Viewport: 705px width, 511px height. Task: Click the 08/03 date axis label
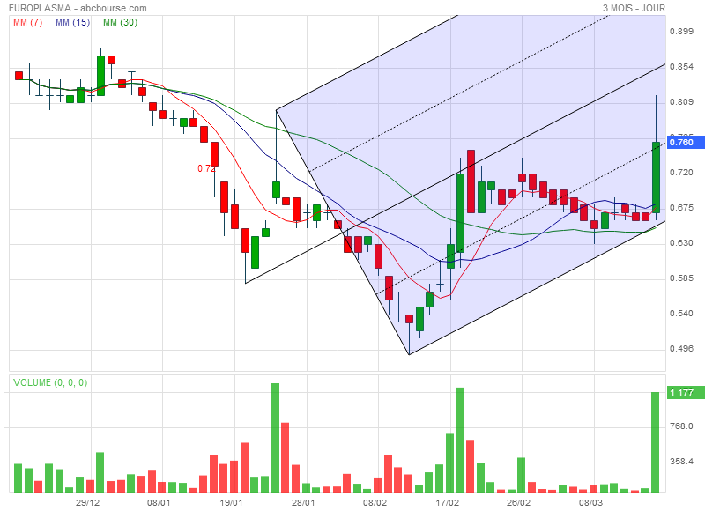(590, 502)
